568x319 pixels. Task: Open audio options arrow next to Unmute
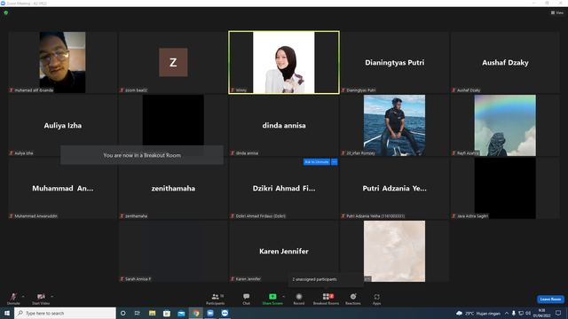coord(23,297)
